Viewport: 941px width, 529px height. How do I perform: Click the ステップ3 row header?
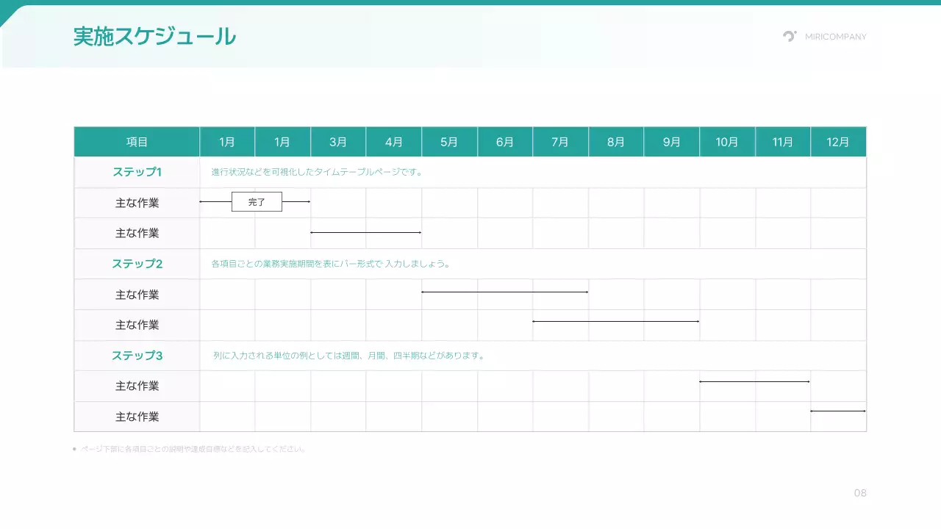(x=136, y=356)
